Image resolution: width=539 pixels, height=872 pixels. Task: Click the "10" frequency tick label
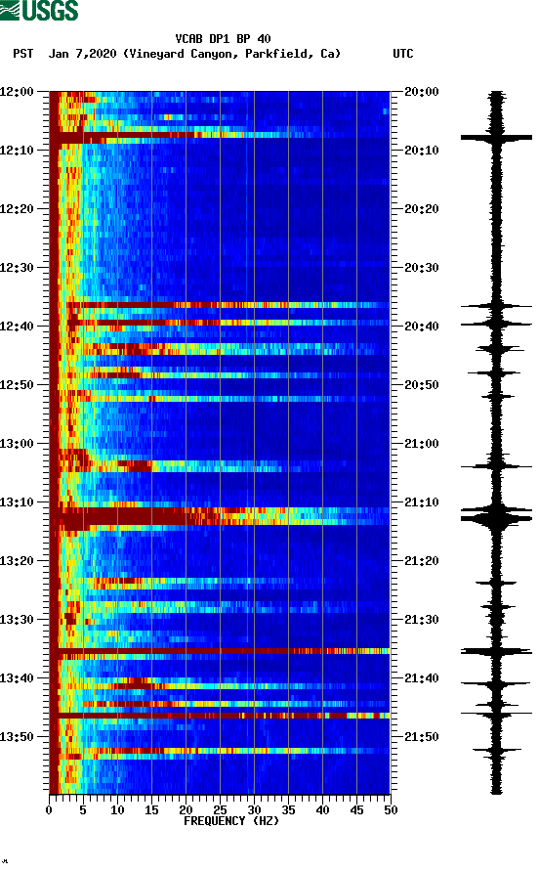pyautogui.click(x=117, y=810)
